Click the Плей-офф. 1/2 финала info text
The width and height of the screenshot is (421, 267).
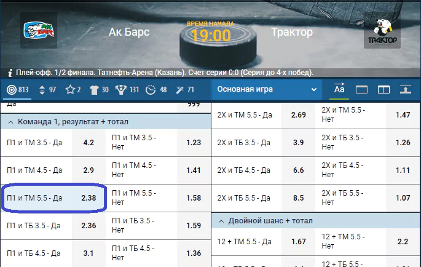coord(165,73)
